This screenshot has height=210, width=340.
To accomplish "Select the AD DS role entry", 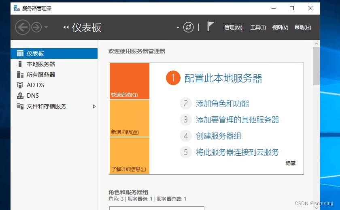I will 35,85.
